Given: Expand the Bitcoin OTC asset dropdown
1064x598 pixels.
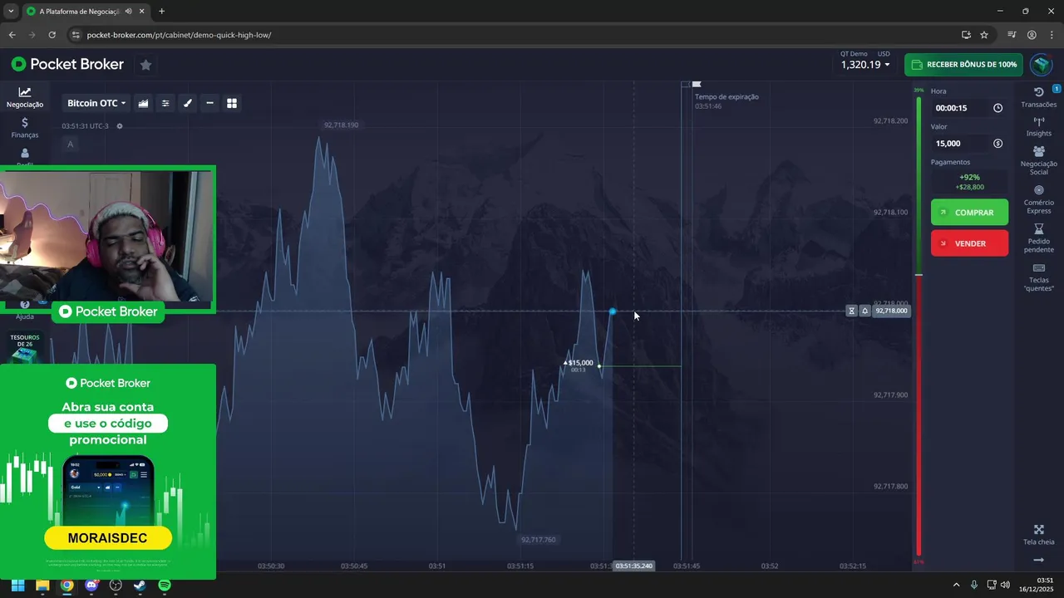Looking at the screenshot, I should (96, 103).
